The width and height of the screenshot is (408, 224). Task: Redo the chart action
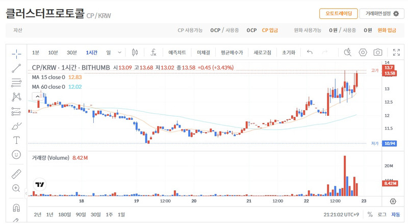click(325, 52)
